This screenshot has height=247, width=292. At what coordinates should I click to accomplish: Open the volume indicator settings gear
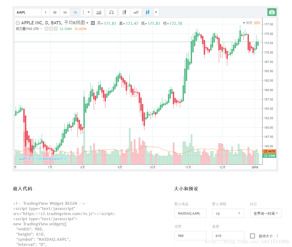(x=51, y=29)
